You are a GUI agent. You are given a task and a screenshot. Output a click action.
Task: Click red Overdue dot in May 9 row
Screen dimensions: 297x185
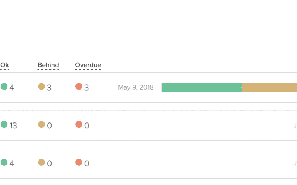click(79, 87)
